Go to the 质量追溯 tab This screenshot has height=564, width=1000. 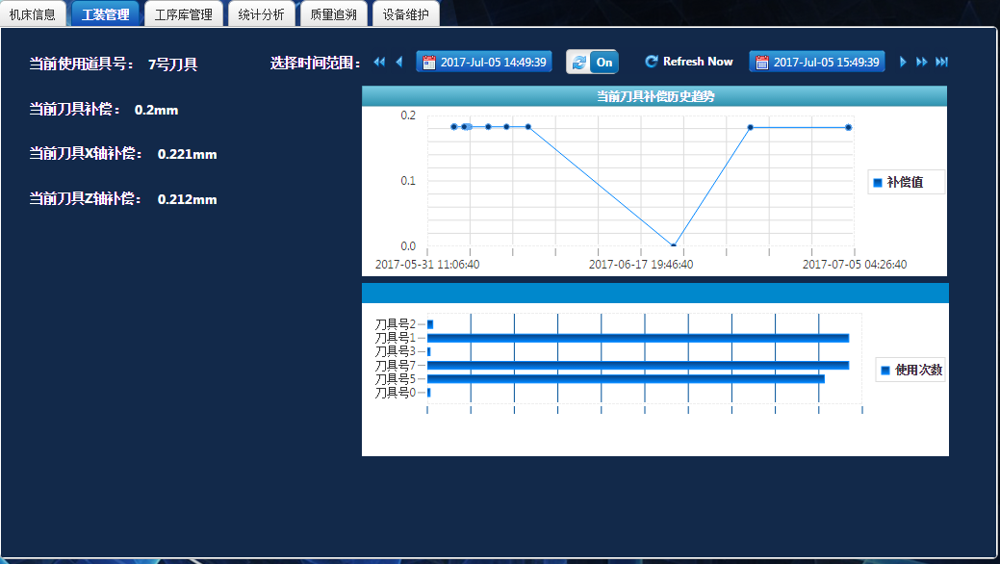coord(334,14)
